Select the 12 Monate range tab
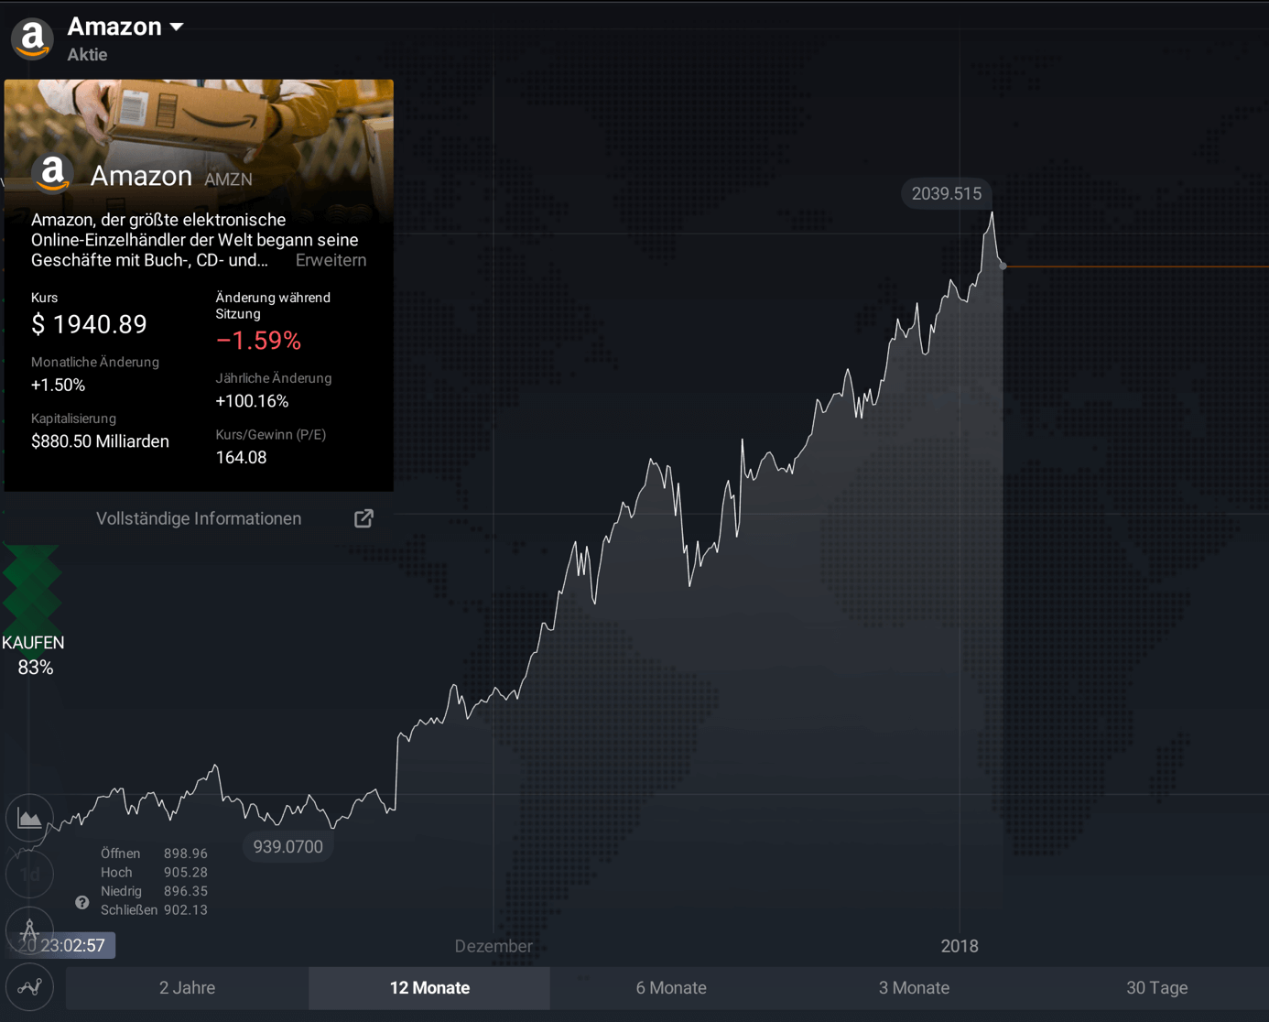This screenshot has width=1269, height=1022. coord(429,988)
